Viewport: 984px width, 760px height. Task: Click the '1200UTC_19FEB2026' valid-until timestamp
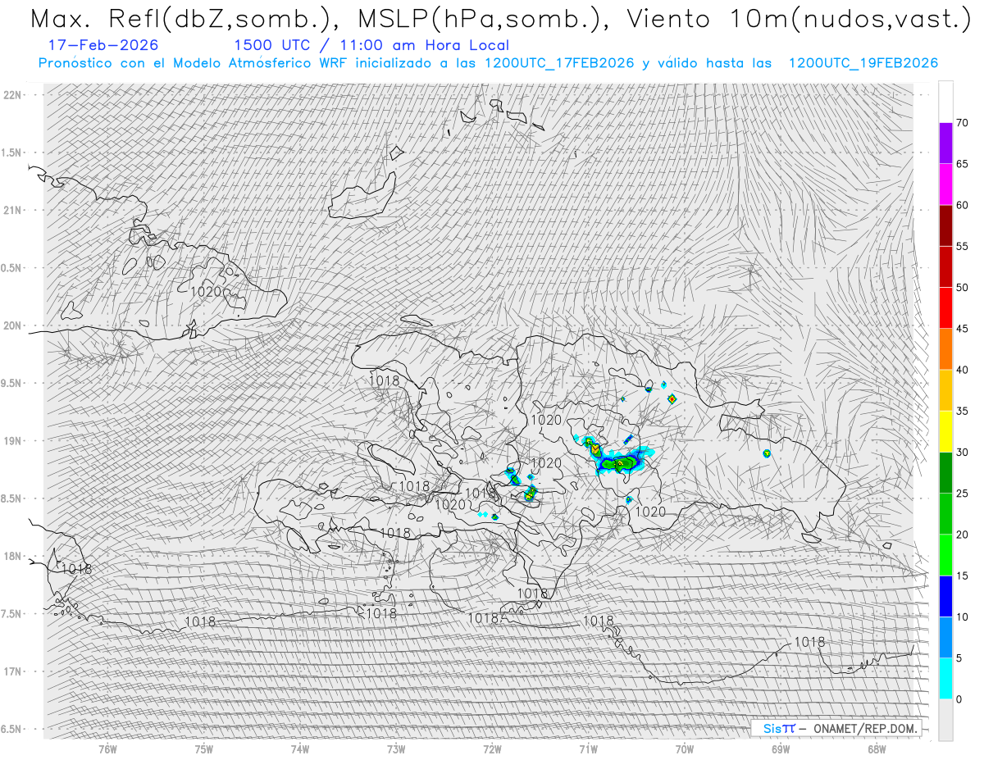pos(863,63)
